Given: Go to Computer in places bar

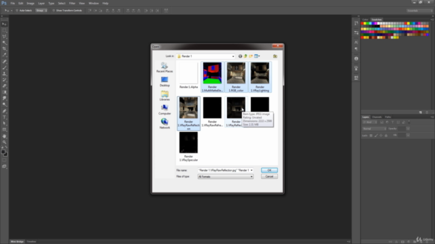Looking at the screenshot, I should pos(164,110).
